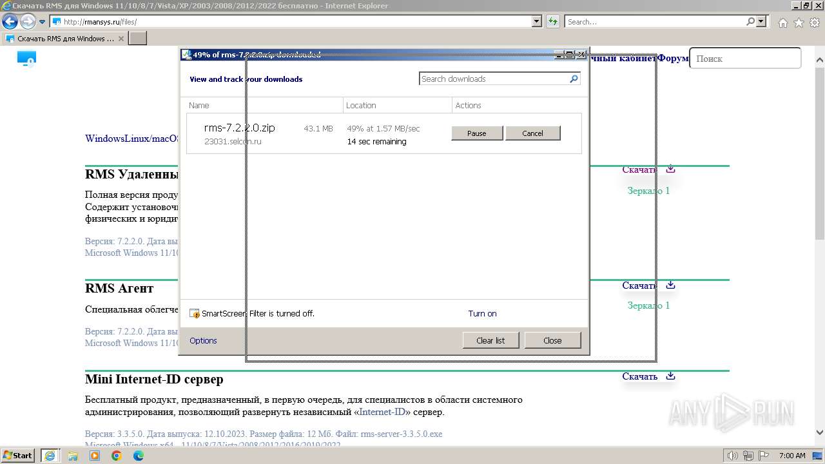This screenshot has height=464, width=825.
Task: Click the magnifier icon in browser search box
Action: 750,21
